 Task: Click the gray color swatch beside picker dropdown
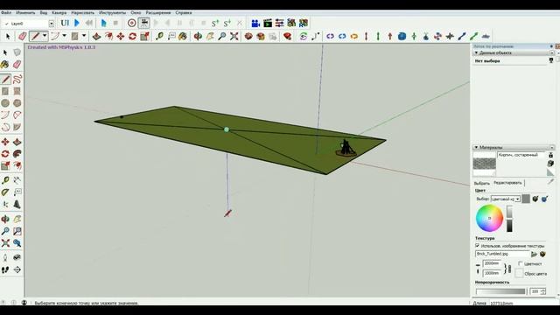[x=526, y=199]
